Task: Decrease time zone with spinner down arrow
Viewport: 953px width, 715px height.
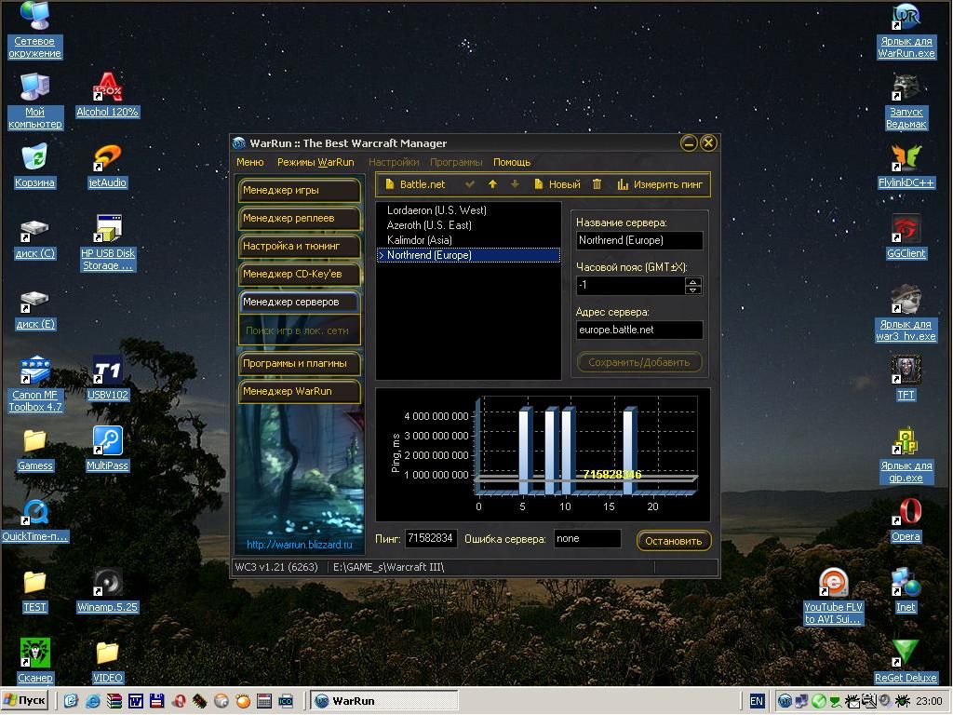Action: pyautogui.click(x=692, y=290)
